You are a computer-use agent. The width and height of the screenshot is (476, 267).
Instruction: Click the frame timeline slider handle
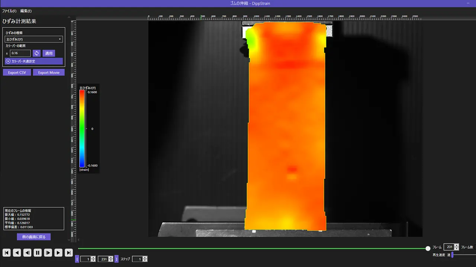(x=428, y=248)
